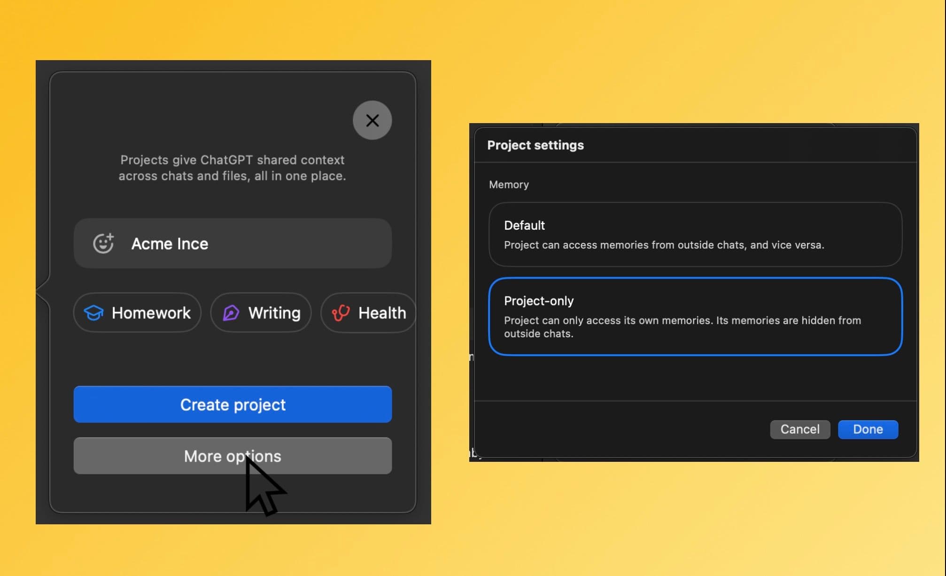Edit the Acme Ince project name field
The image size is (946, 576).
(x=233, y=243)
